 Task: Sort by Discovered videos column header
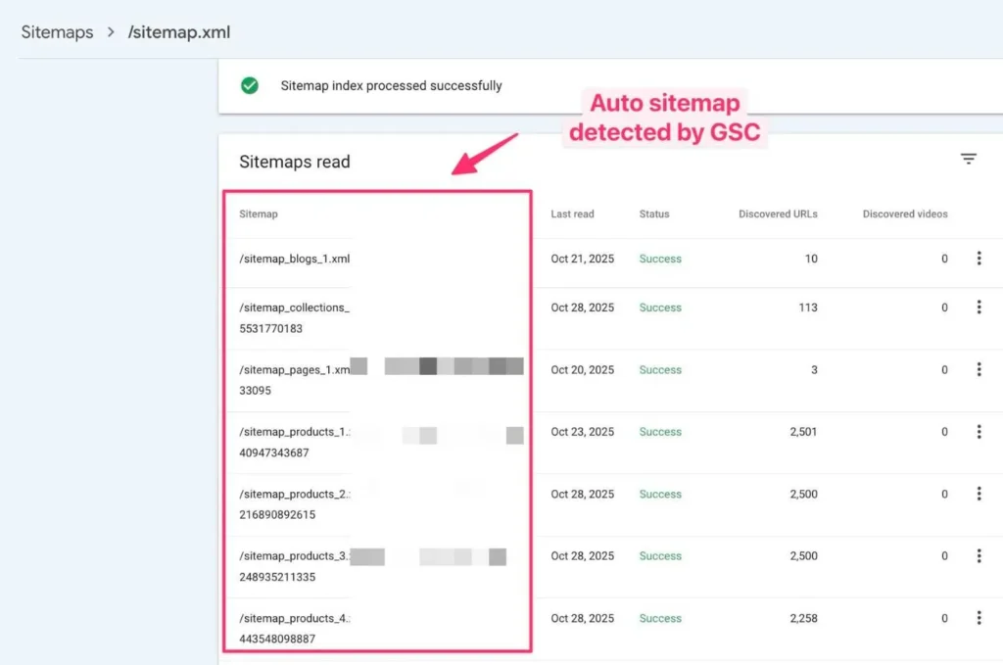tap(905, 214)
